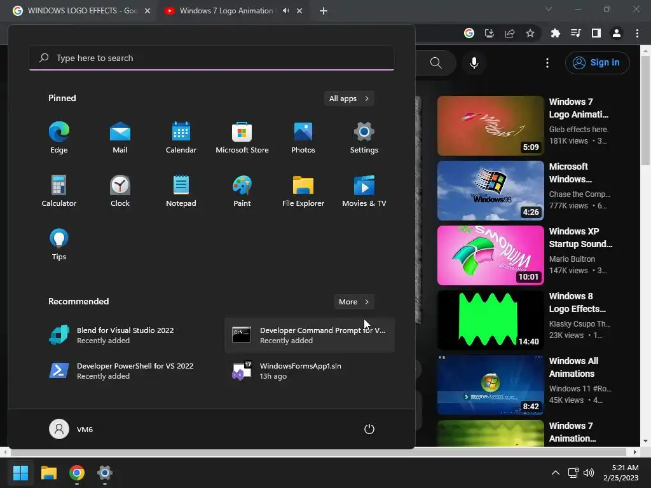Open the clock showing 5:21 AM
The width and height of the screenshot is (651, 488).
click(620, 473)
